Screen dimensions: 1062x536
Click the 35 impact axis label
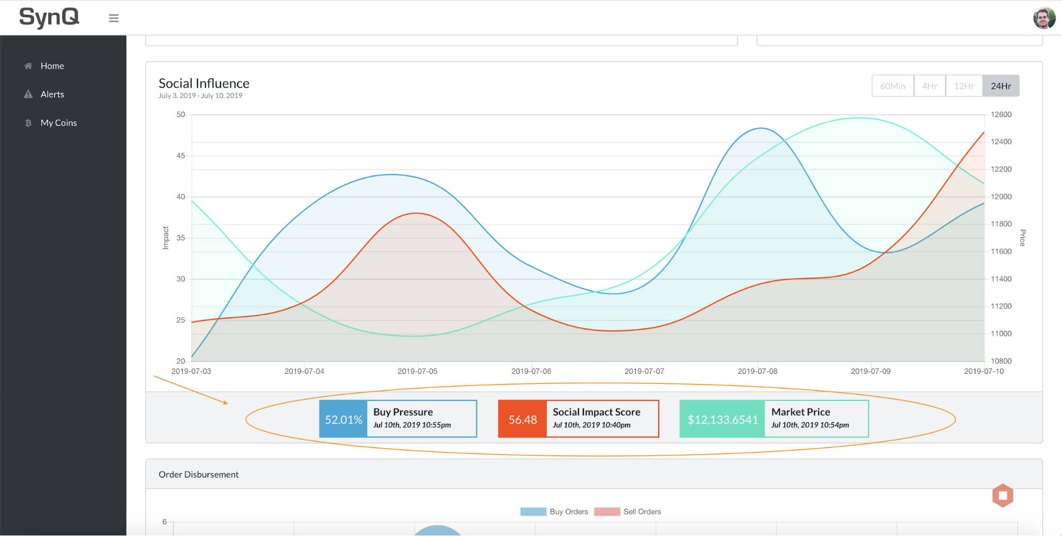(x=181, y=238)
